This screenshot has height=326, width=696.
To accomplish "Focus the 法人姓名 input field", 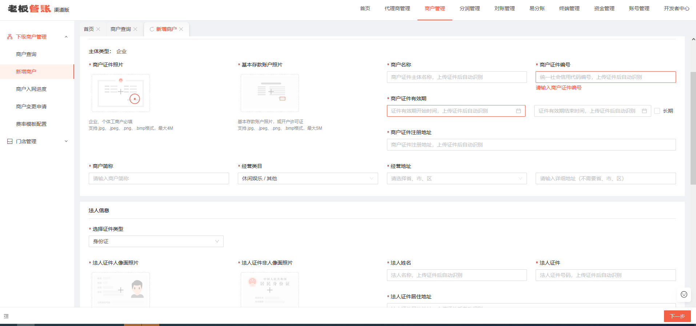I will [x=457, y=275].
